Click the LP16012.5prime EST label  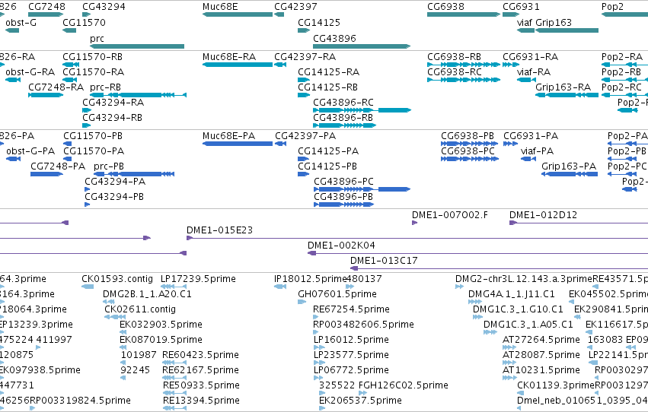click(351, 340)
